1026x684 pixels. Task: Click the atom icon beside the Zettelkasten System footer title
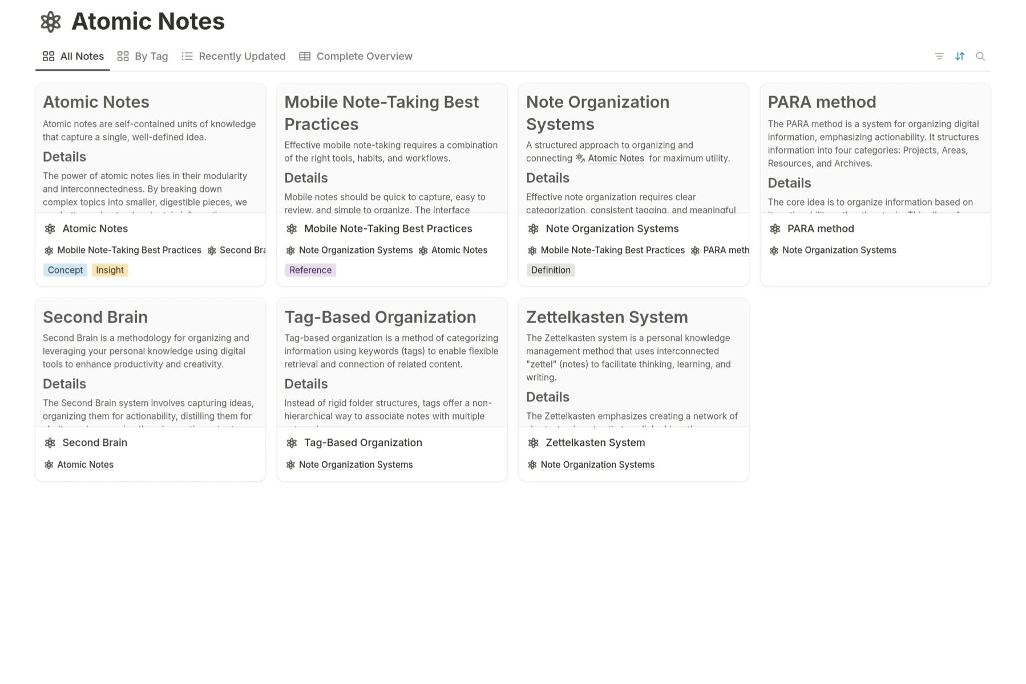[534, 443]
